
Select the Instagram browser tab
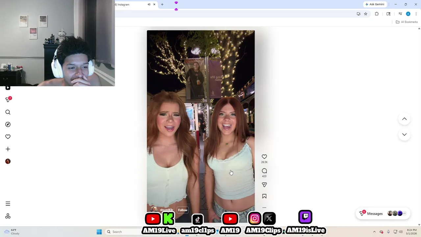click(132, 5)
